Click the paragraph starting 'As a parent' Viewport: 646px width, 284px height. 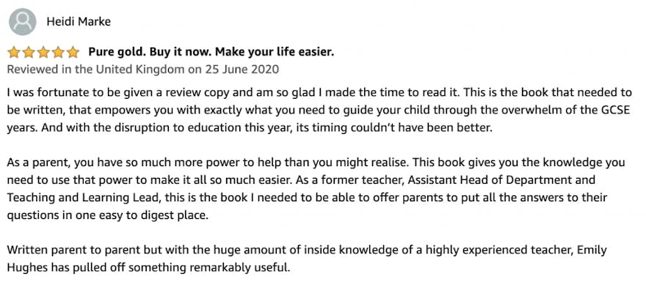[x=316, y=189]
